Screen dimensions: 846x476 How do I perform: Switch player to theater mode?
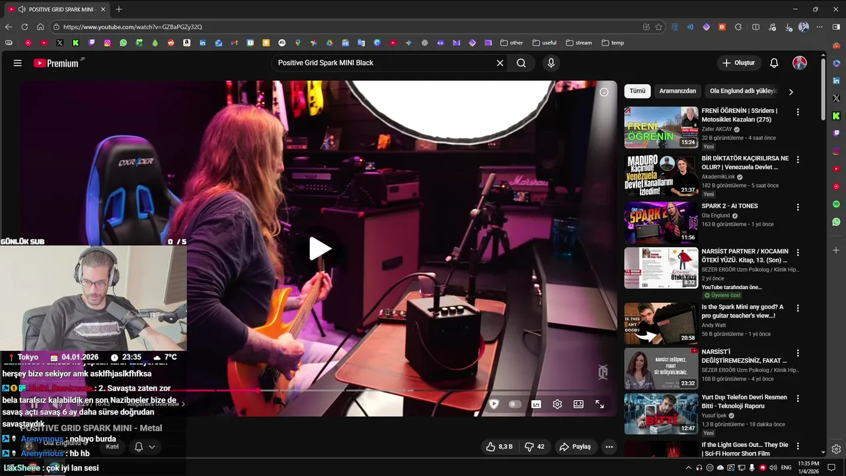pyautogui.click(x=578, y=404)
